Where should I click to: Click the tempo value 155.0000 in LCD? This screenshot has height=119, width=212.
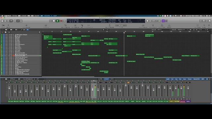112,20
